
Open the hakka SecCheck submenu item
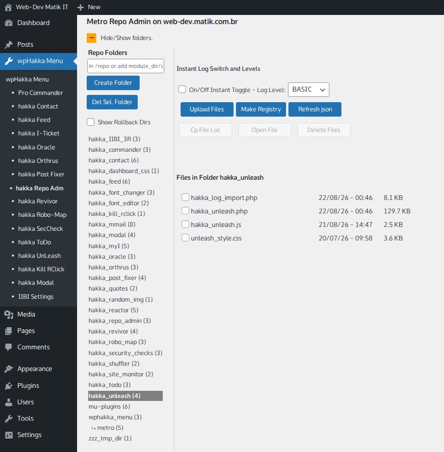click(x=40, y=228)
